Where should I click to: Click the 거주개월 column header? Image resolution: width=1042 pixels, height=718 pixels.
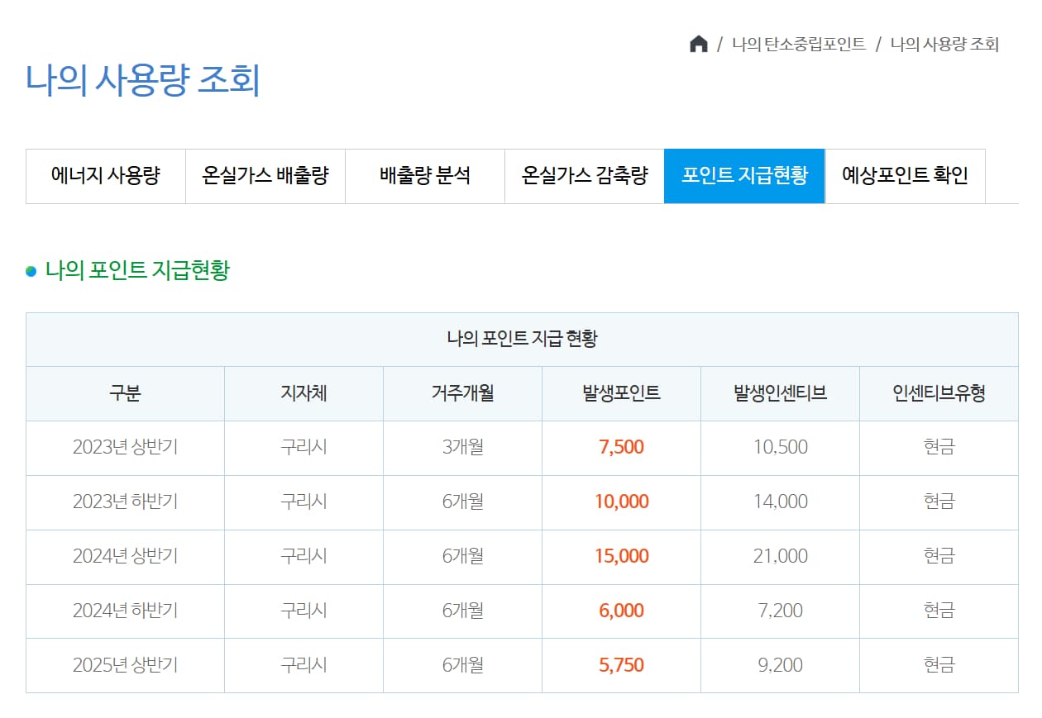(x=461, y=392)
